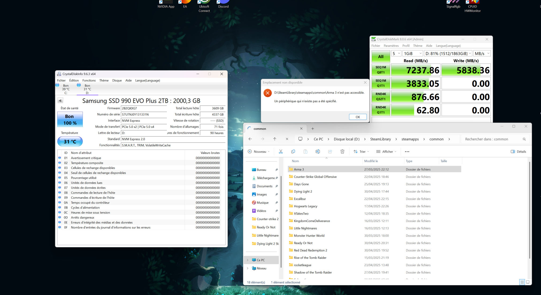541x295 pixels.
Task: Click the Cut icon in Explorer toolbar
Action: click(x=281, y=152)
